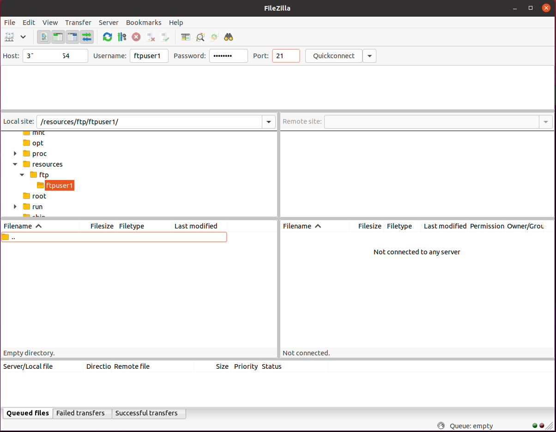The height and width of the screenshot is (432, 556).
Task: Open the Site Manager dropdown arrow
Action: click(23, 37)
